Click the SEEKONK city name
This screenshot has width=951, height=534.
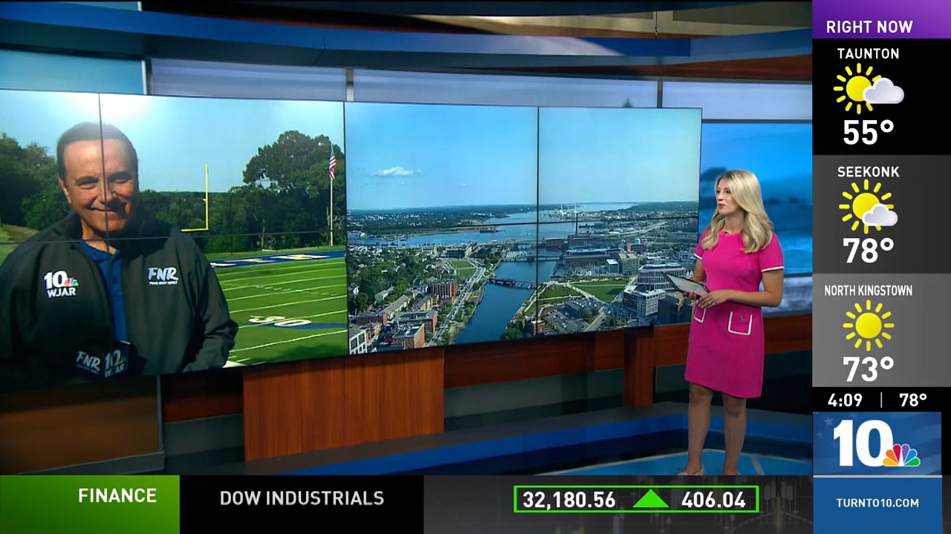point(868,172)
